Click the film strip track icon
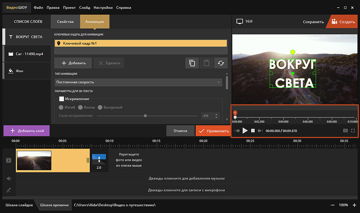The image size is (360, 213). click(9, 160)
